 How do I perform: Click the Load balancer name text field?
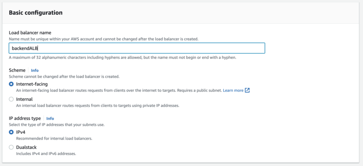point(137,48)
